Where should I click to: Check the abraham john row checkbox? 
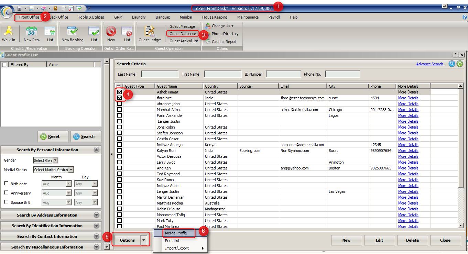119,104
